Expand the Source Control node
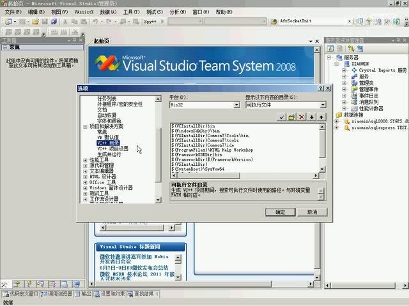This screenshot has height=306, width=409. [85, 166]
